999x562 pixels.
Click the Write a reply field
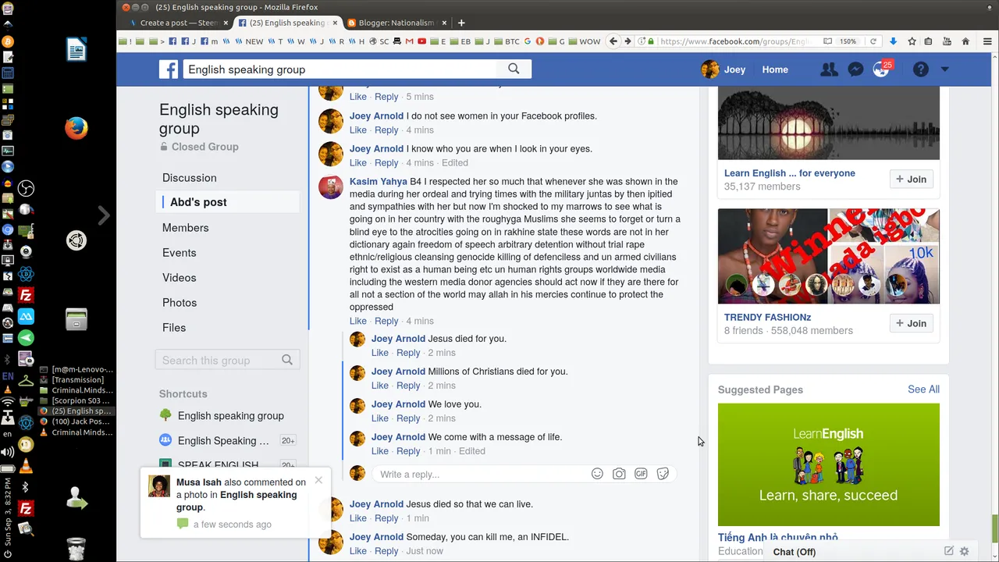click(480, 474)
